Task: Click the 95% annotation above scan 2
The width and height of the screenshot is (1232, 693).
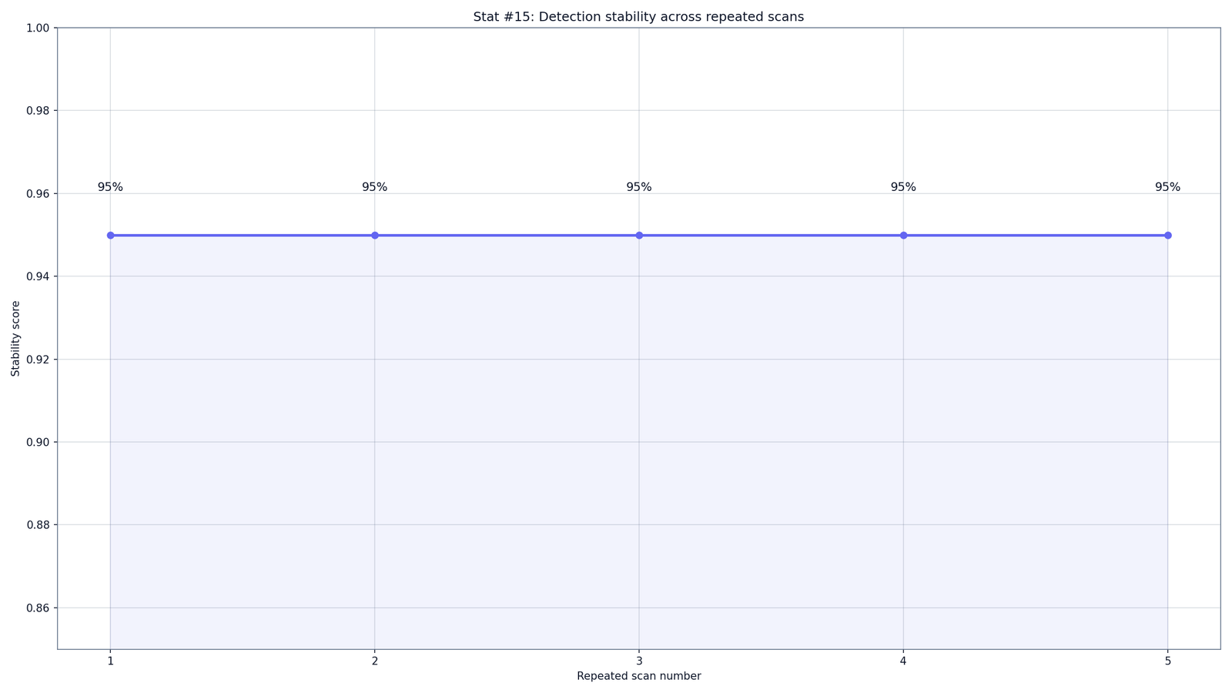Action: 375,187
